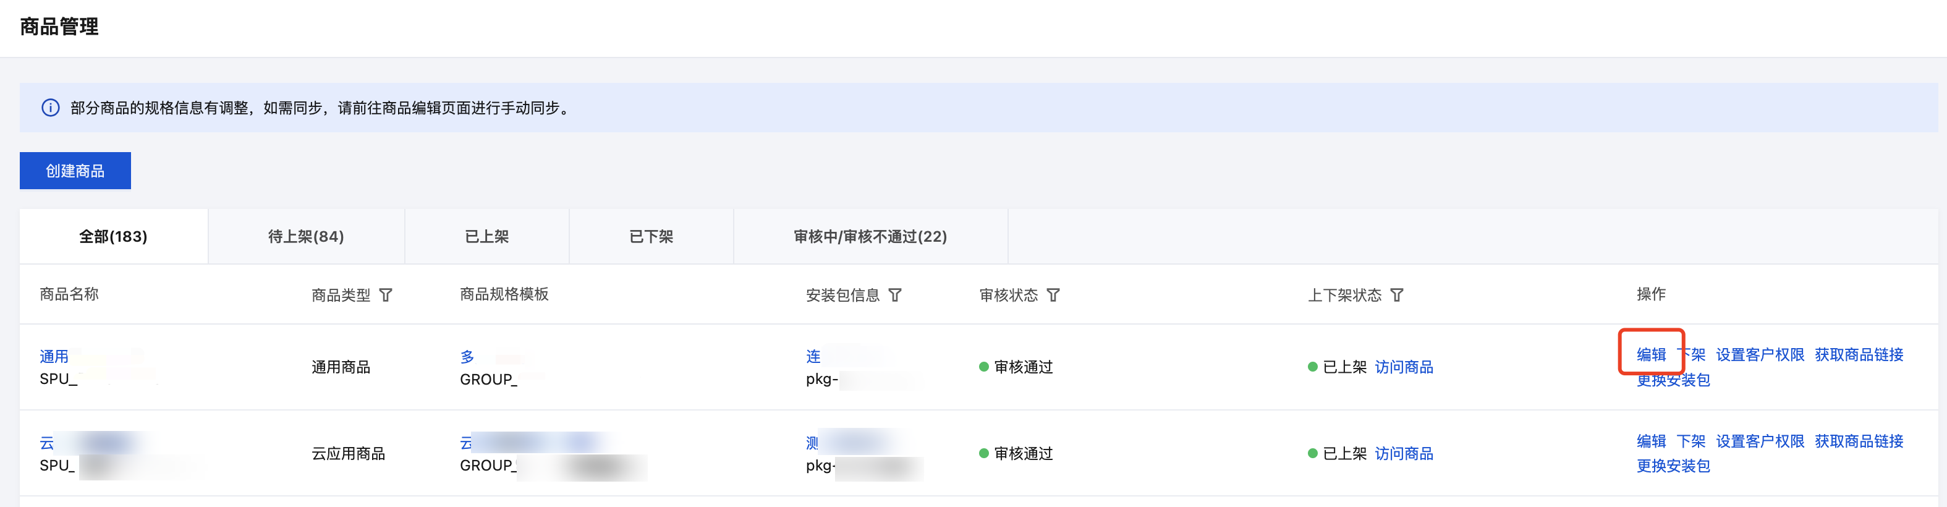Click the 创建商品 button
Viewport: 1947px width, 507px height.
(75, 171)
